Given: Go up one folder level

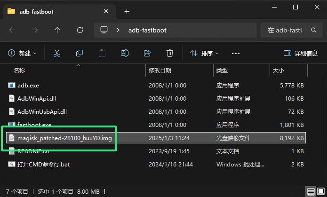Looking at the screenshot, I should click(57, 30).
